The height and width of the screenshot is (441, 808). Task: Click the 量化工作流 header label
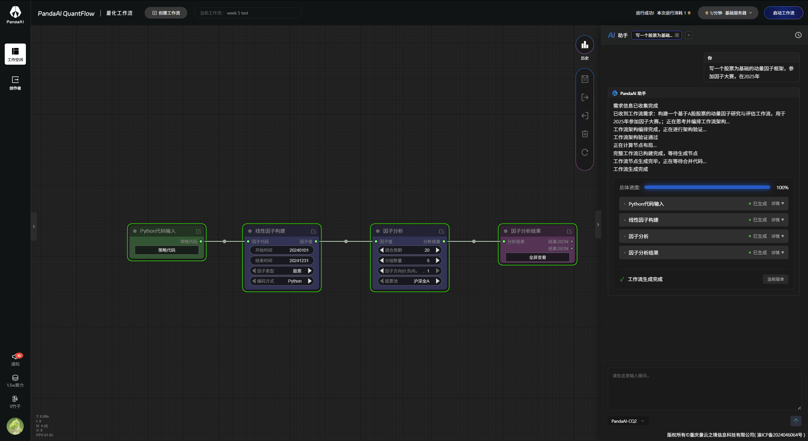(119, 13)
